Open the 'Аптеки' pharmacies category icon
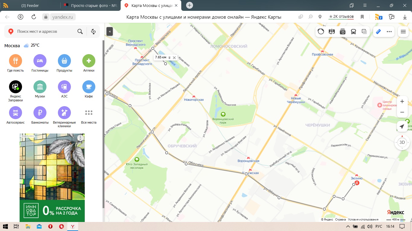Image resolution: width=412 pixels, height=231 pixels. pyautogui.click(x=89, y=61)
